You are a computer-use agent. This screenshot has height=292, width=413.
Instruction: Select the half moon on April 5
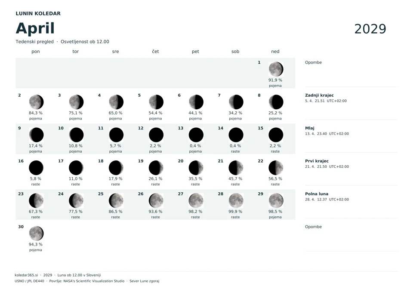tap(156, 102)
